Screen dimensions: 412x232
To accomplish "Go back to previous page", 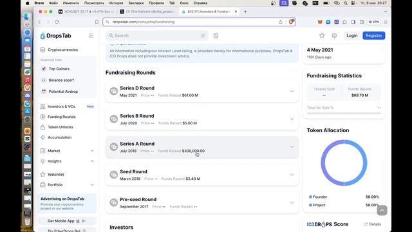I will (39, 22).
